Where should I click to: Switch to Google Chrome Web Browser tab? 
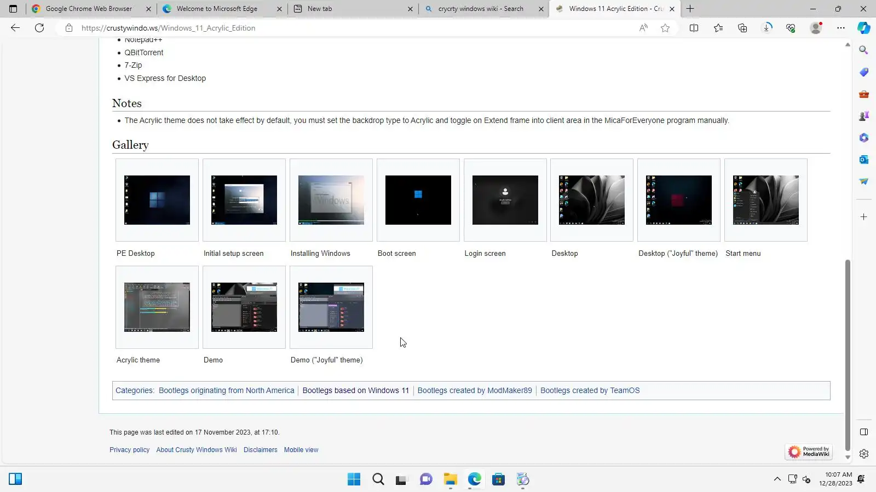[91, 9]
